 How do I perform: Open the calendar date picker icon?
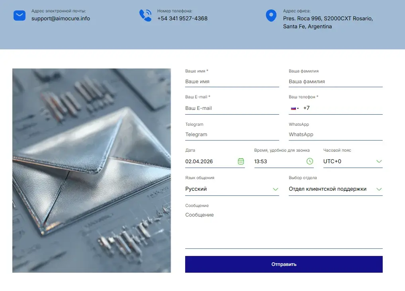coord(241,161)
